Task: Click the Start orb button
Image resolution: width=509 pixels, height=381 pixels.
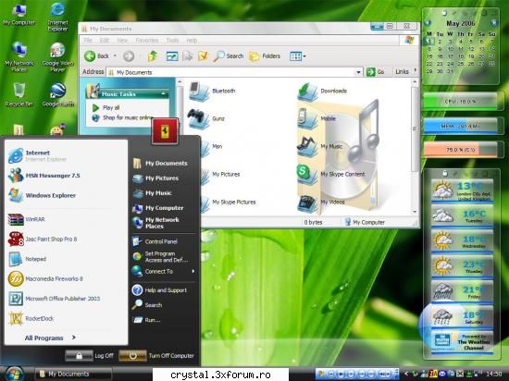Action: tap(14, 374)
